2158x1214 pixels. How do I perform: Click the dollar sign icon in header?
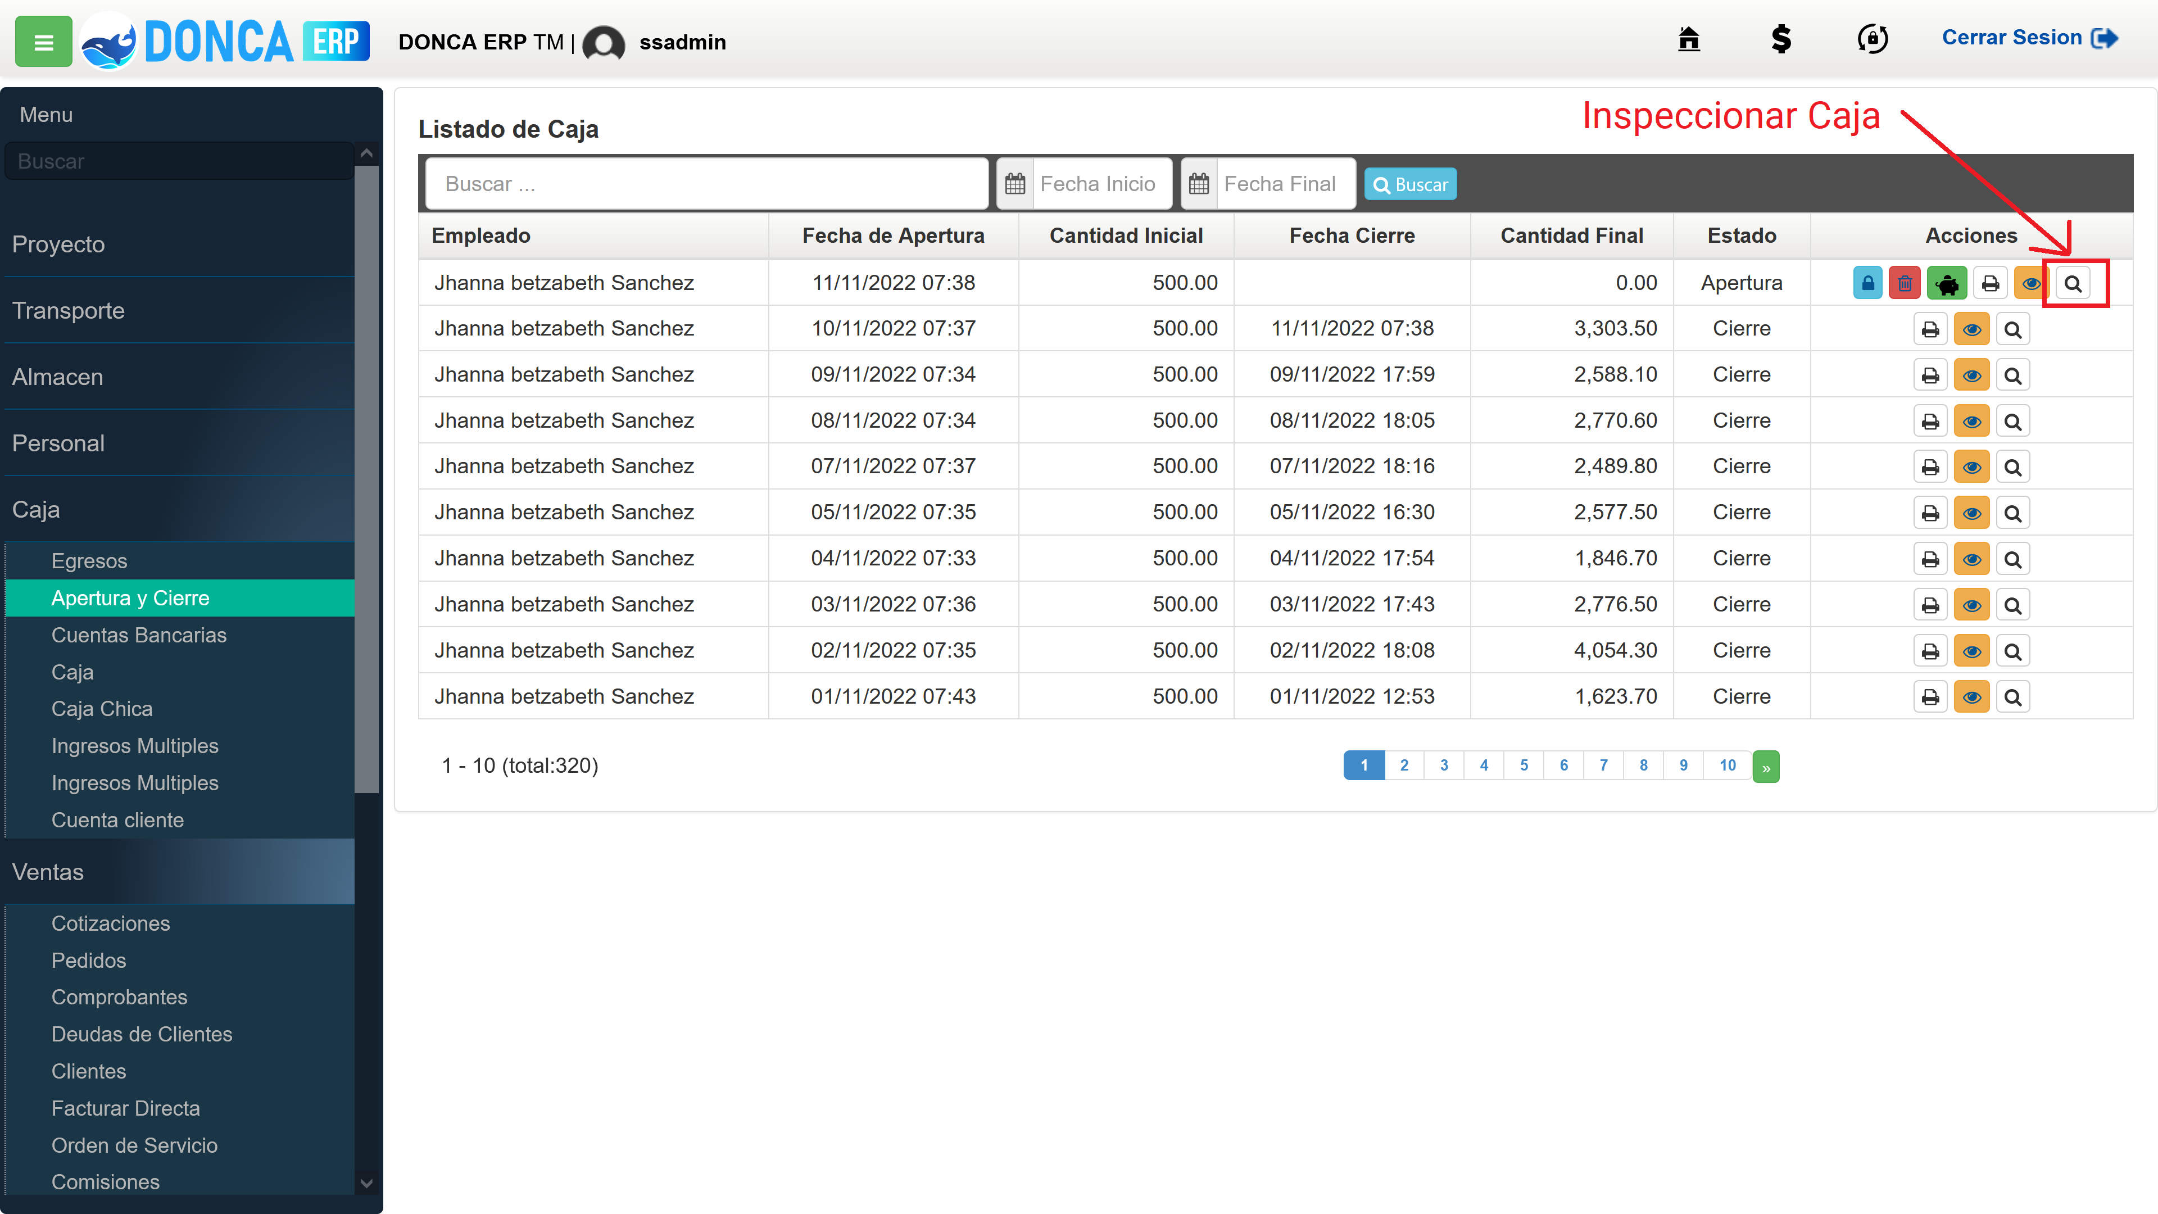point(1781,39)
